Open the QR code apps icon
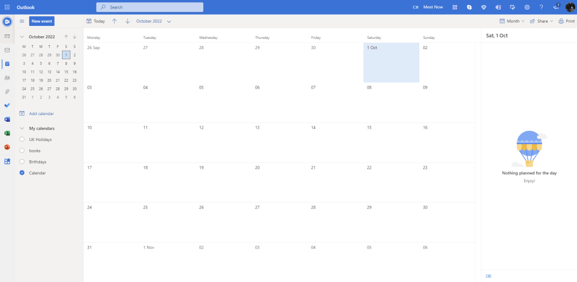This screenshot has width=577, height=282. tap(455, 7)
